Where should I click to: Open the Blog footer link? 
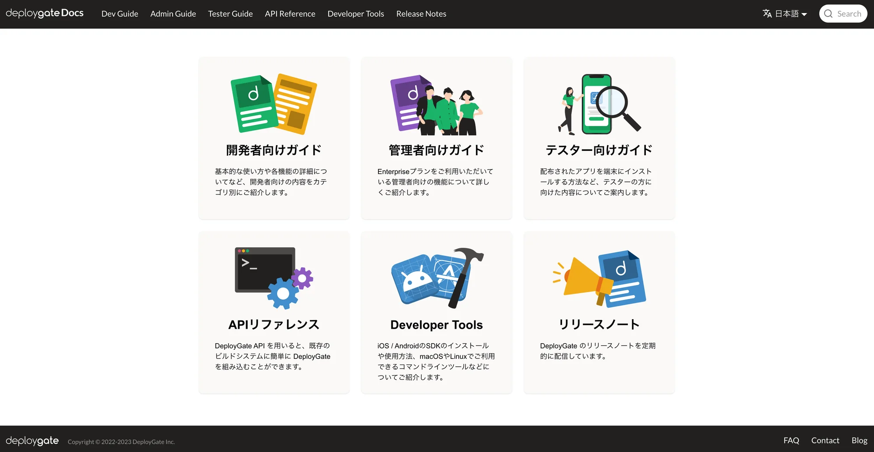tap(860, 441)
